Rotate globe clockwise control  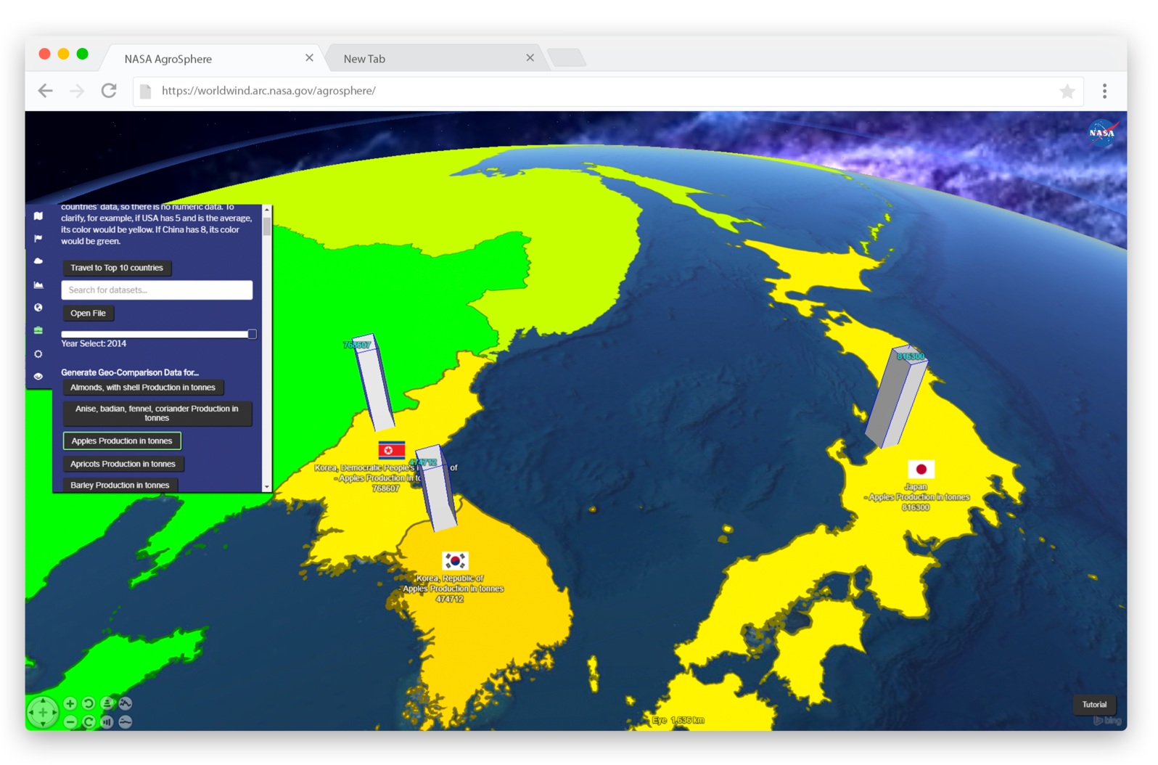pos(89,721)
